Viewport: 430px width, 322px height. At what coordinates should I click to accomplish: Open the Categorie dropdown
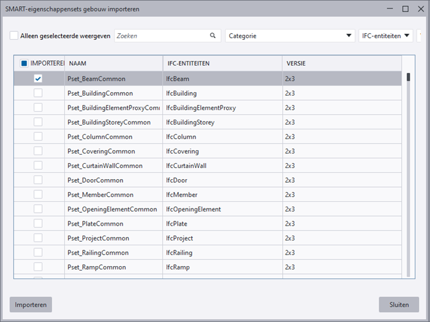[x=290, y=36]
